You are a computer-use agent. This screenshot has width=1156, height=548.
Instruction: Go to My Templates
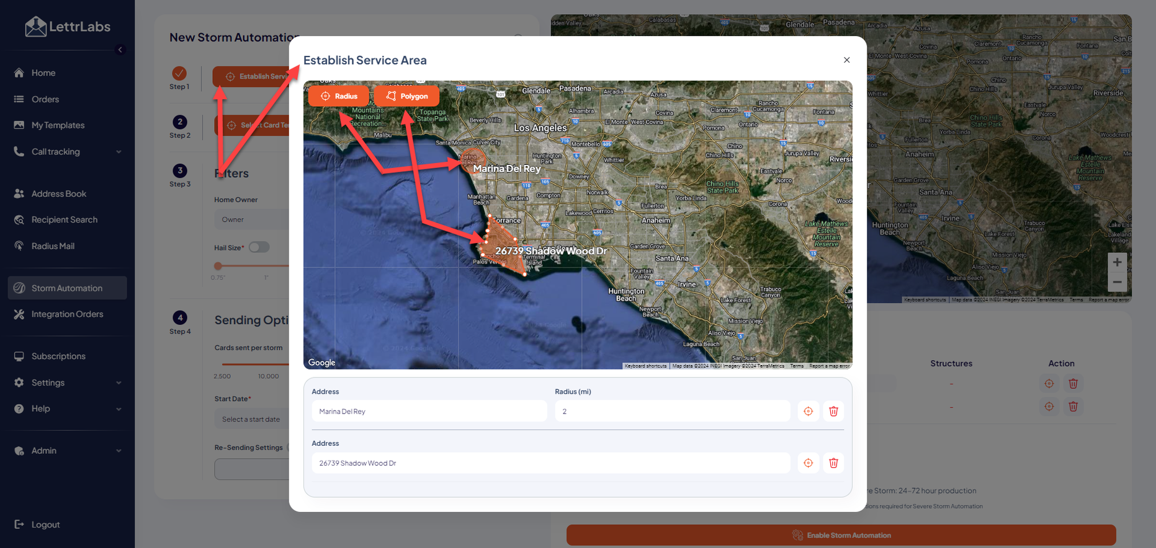coord(58,125)
